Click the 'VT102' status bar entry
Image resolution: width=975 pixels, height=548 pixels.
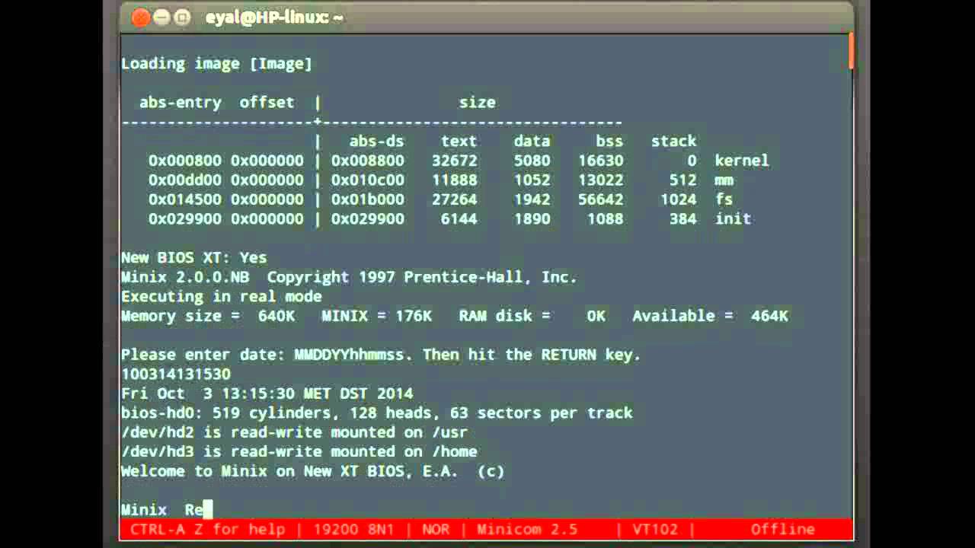pos(655,529)
